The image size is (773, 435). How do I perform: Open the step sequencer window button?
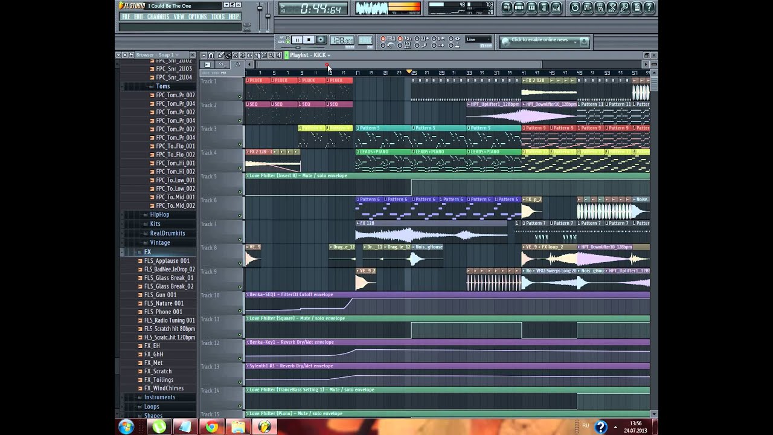tap(519, 8)
